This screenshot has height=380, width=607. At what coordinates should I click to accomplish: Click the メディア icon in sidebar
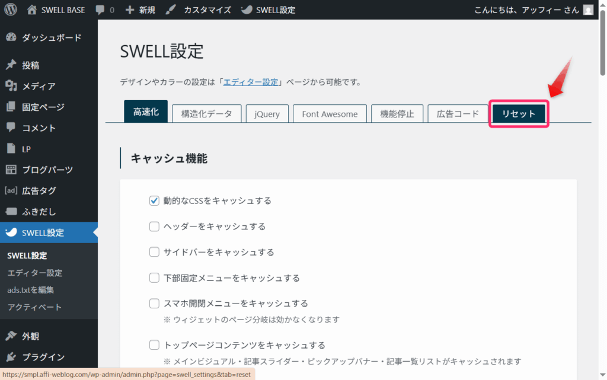coord(11,85)
